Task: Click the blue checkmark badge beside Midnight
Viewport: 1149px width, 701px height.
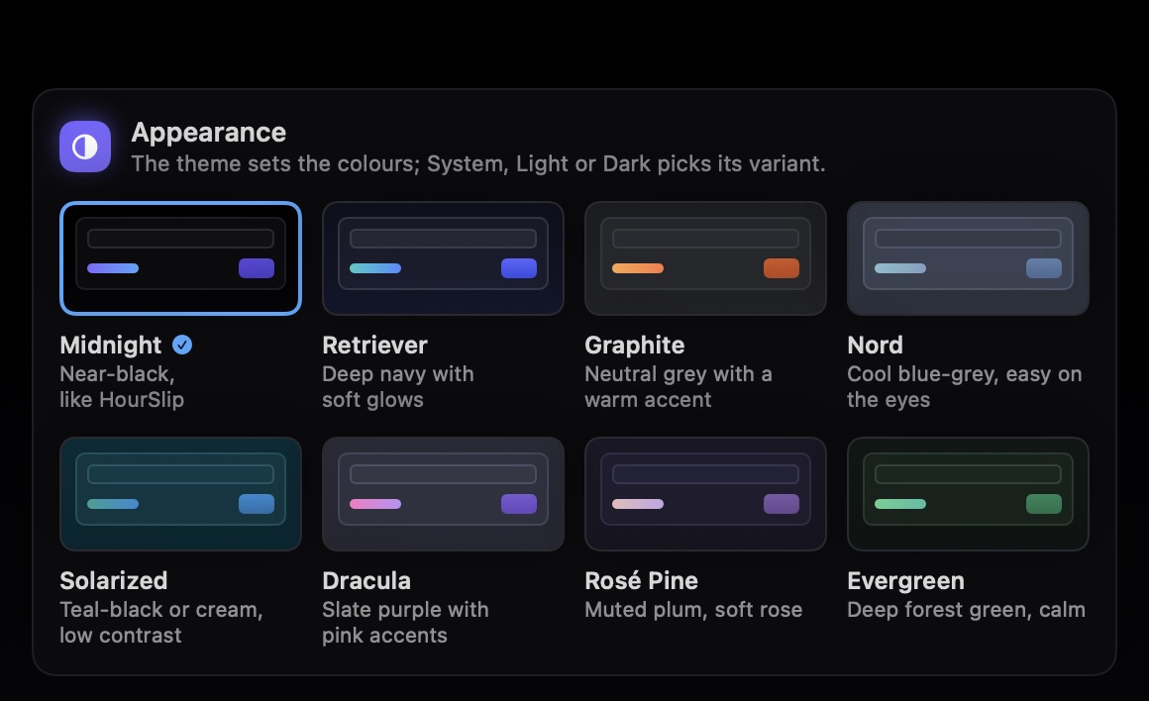Action: click(182, 345)
